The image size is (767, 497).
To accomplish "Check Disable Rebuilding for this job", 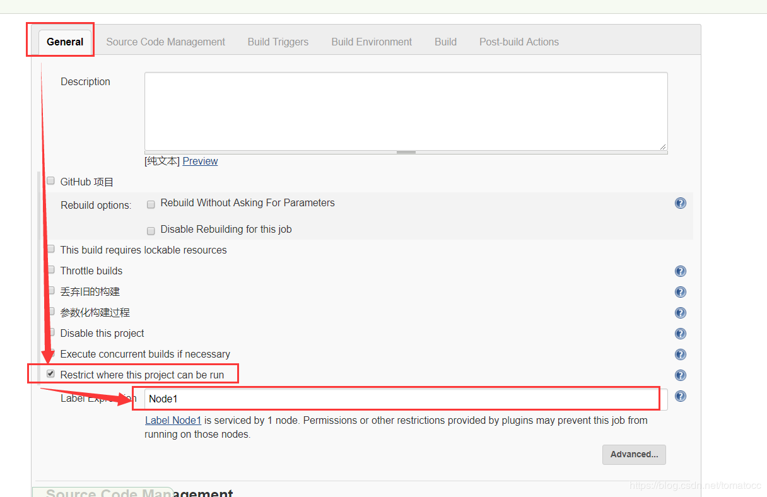I will (151, 231).
